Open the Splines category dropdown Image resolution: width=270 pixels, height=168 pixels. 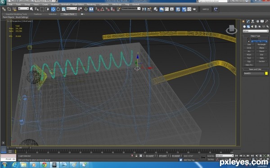tap(256, 31)
